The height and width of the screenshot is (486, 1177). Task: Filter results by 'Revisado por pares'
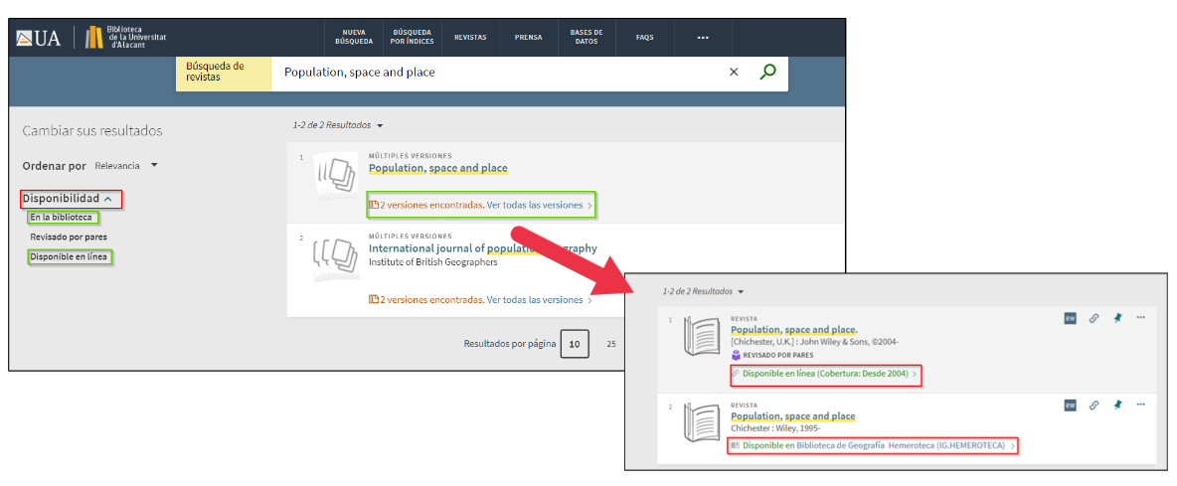pos(69,237)
